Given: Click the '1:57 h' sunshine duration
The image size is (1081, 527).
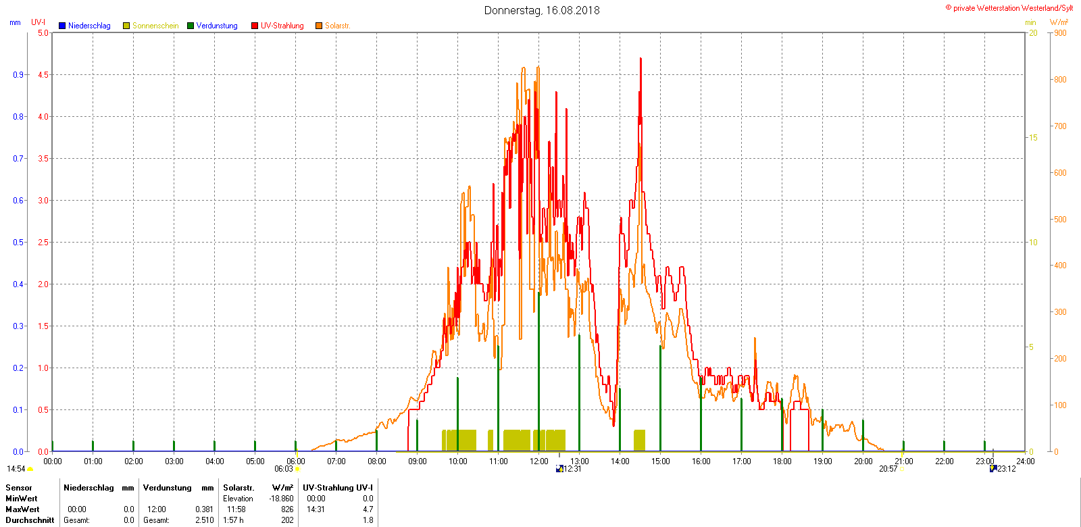Looking at the screenshot, I should tap(234, 520).
